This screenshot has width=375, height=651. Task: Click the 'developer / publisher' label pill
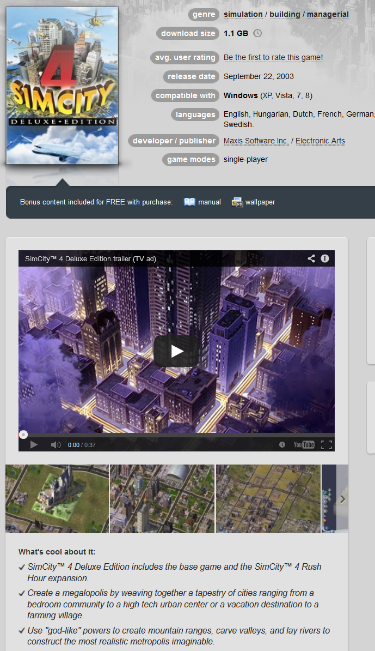[174, 141]
